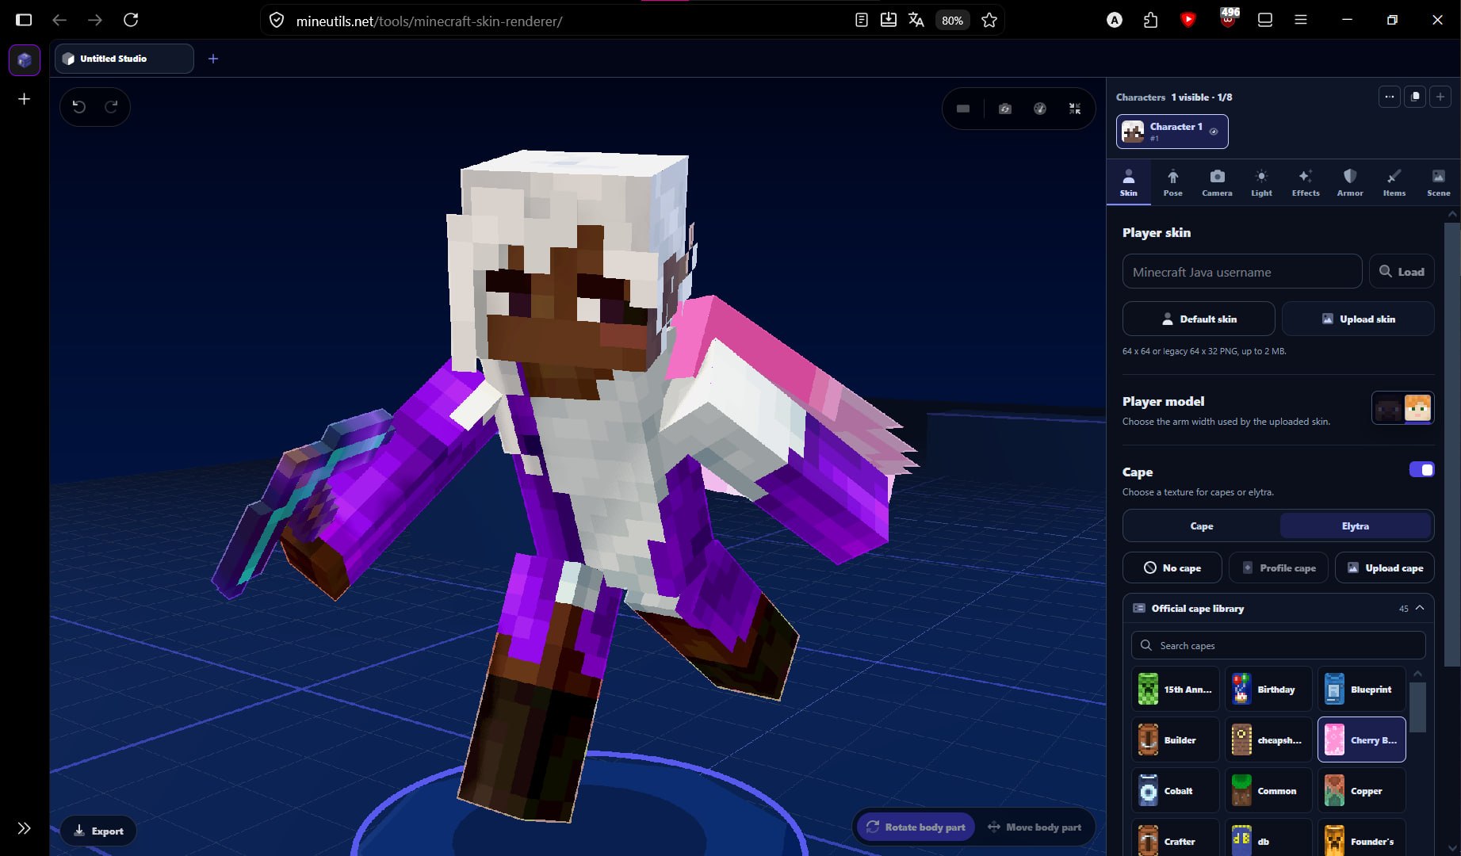The image size is (1461, 856).
Task: Click the install/download icon in the address bar
Action: pos(889,20)
